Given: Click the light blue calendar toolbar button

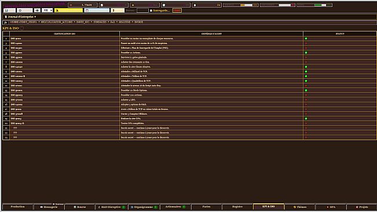Looking at the screenshot, I should 97,10.
